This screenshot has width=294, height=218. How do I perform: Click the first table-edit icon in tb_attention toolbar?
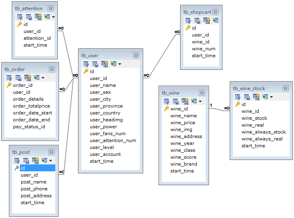click(x=20, y=17)
